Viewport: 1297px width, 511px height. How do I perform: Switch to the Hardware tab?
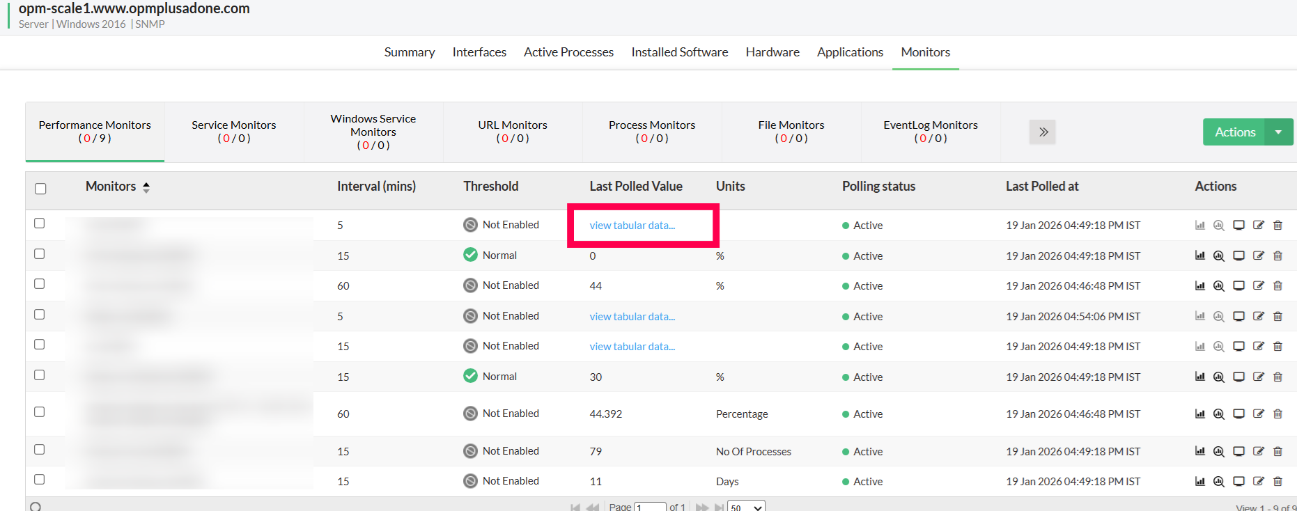[x=772, y=52]
